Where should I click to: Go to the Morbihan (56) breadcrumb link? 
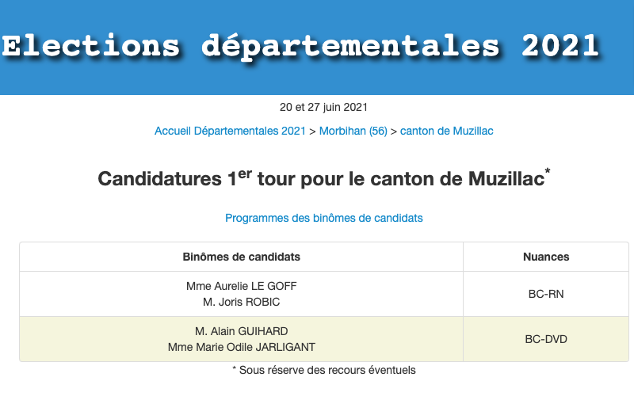click(x=353, y=131)
